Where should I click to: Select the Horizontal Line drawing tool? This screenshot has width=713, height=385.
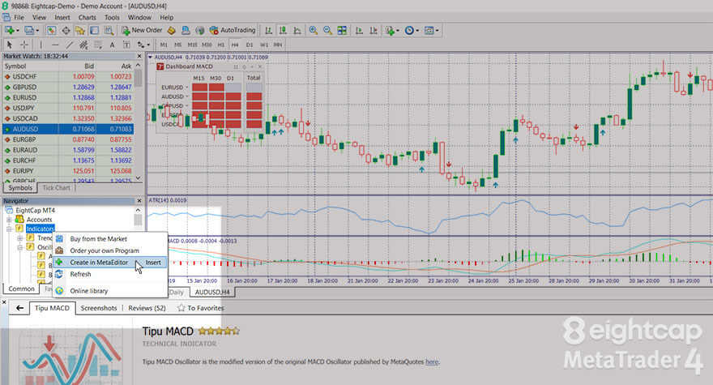click(55, 45)
